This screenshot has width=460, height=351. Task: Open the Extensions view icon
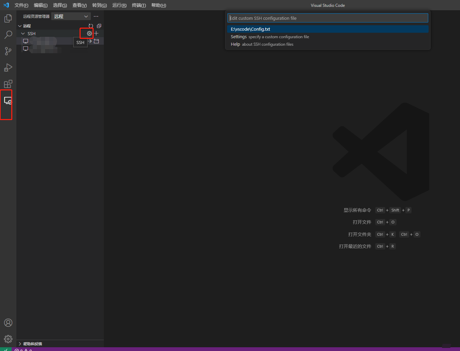(x=8, y=84)
